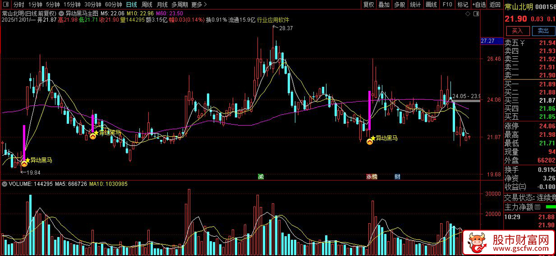Click the 减 event marker on chart
The width and height of the screenshot is (556, 256).
[x=260, y=177]
